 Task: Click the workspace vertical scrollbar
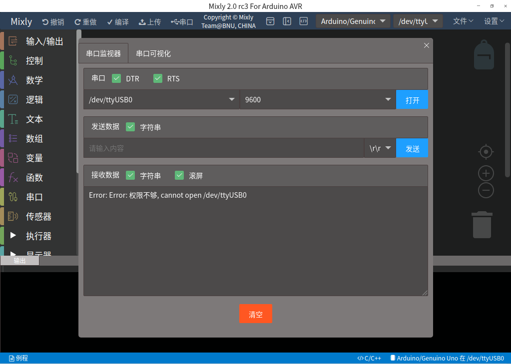[507, 110]
